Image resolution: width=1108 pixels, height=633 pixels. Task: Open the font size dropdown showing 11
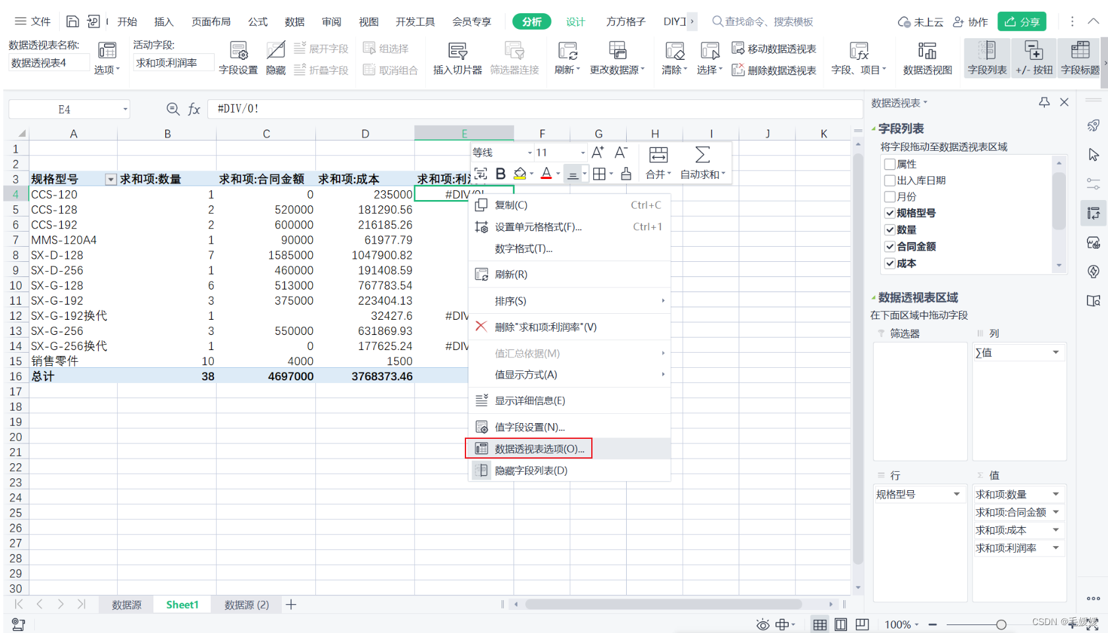point(583,153)
